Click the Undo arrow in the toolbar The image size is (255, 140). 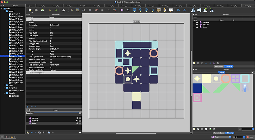(x=50, y=10)
